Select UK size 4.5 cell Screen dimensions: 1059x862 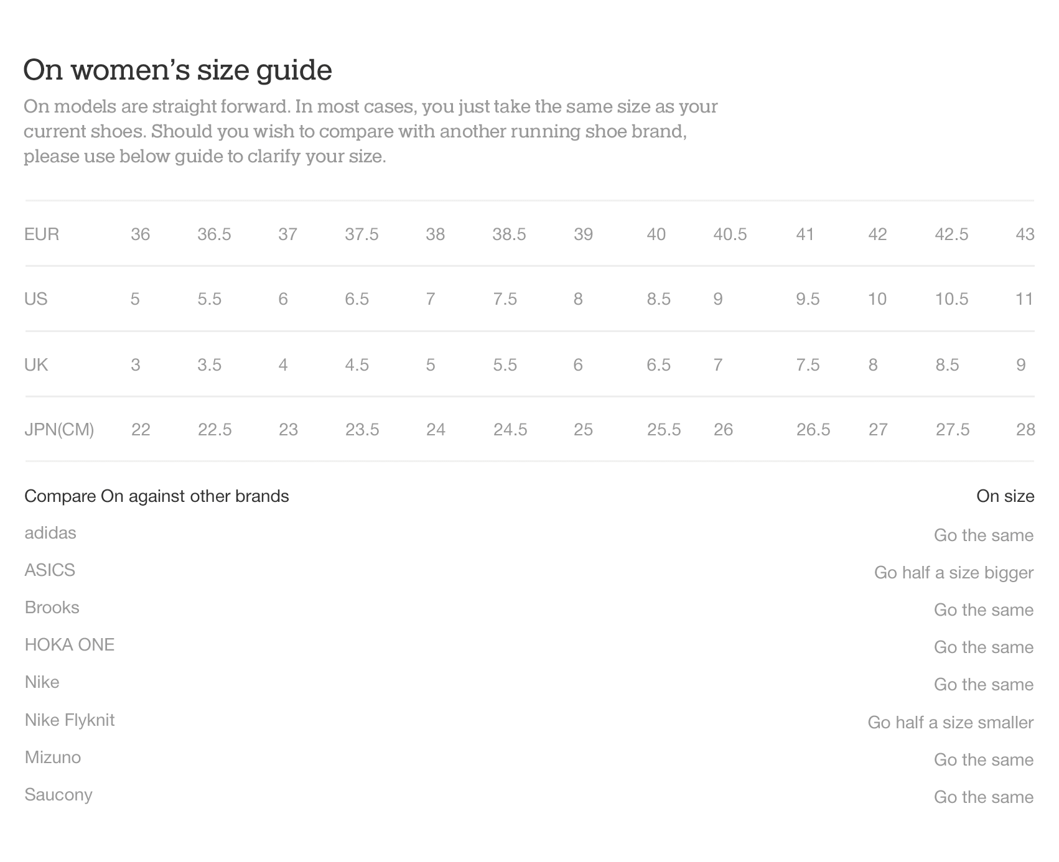pos(357,364)
